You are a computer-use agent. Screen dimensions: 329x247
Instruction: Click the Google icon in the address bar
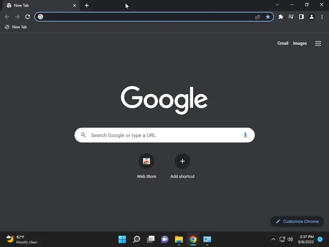[40, 17]
